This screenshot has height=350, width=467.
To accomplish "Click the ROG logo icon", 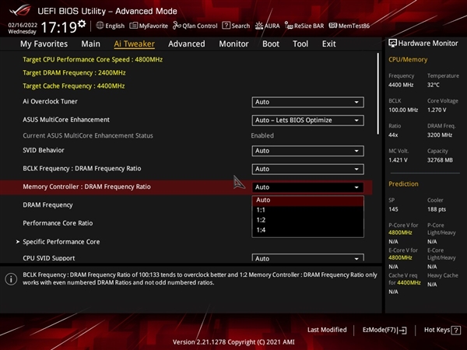I will click(19, 10).
